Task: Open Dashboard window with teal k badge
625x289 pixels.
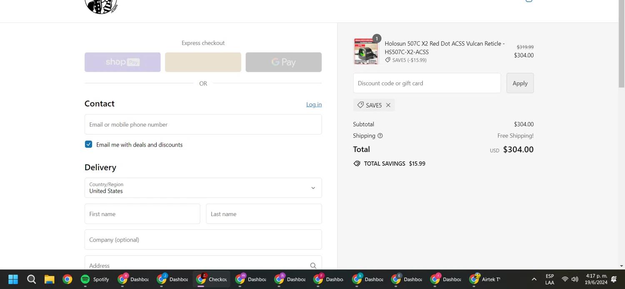Action: 368,279
